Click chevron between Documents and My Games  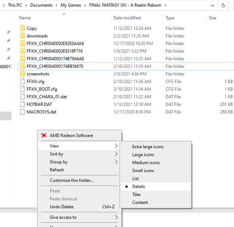click(57, 6)
